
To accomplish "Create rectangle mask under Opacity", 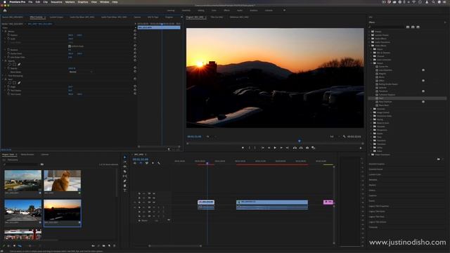I will 14,65.
